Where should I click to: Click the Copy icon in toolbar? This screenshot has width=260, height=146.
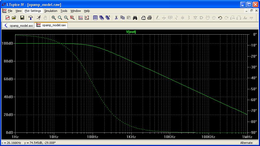(x=122, y=18)
